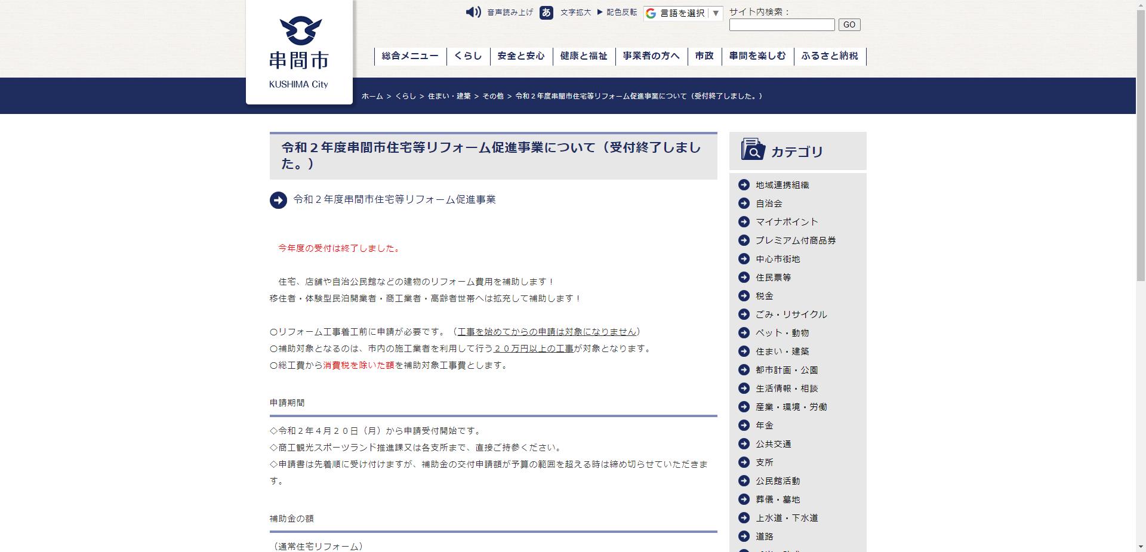Open the ふるさと納税 menu item
The image size is (1146, 552).
pyautogui.click(x=830, y=55)
